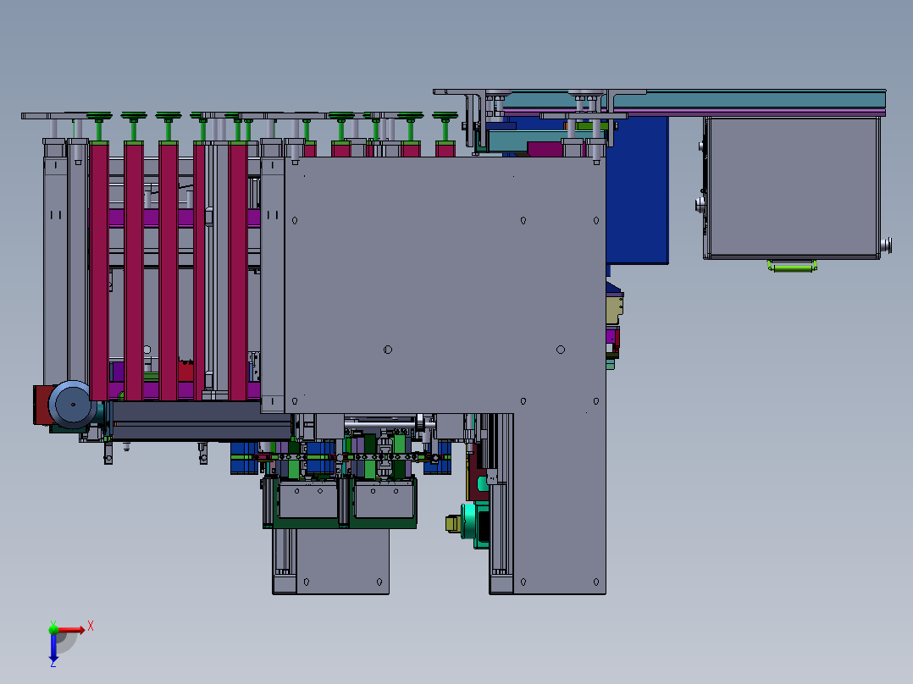The image size is (913, 684).
Task: Pick the left box of the twin lower units
Action: [307, 502]
